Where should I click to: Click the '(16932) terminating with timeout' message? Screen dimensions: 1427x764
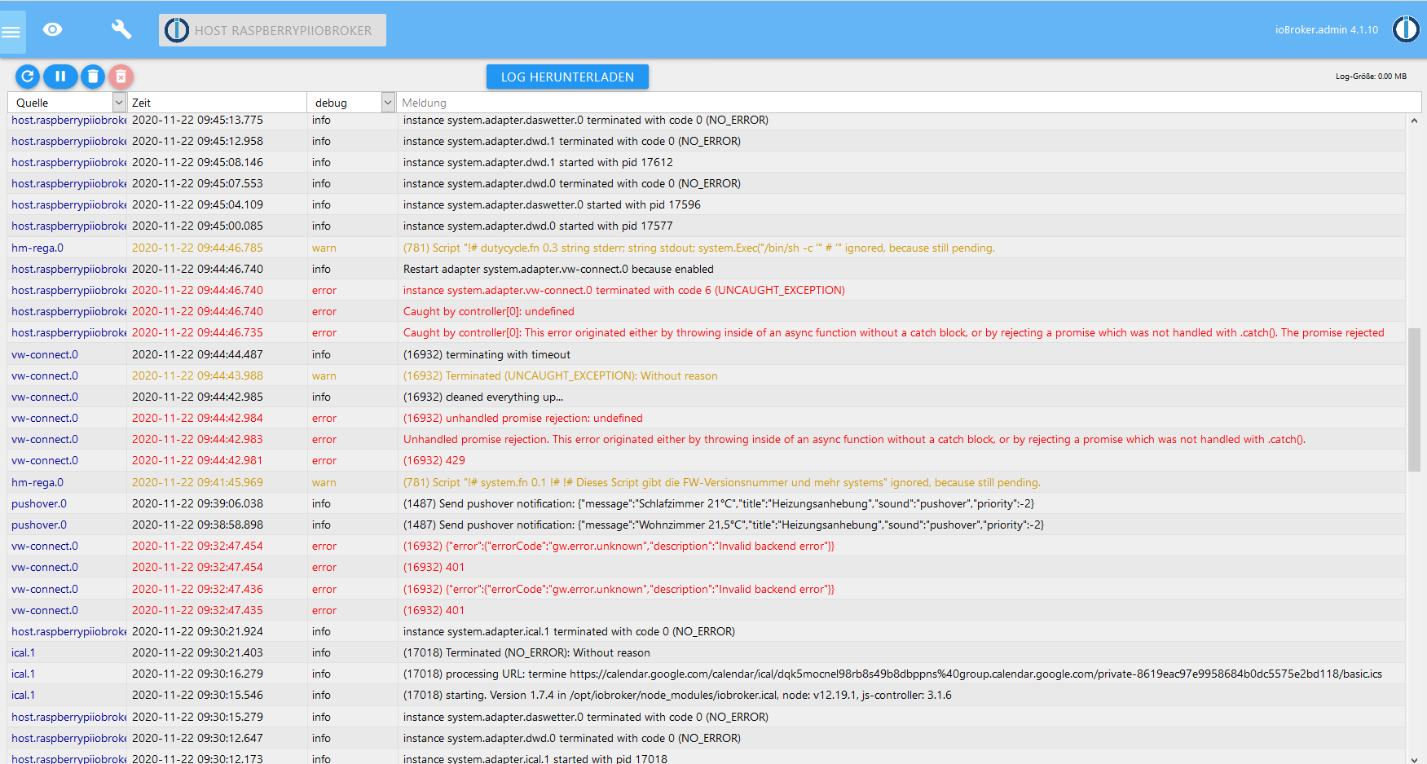click(487, 354)
